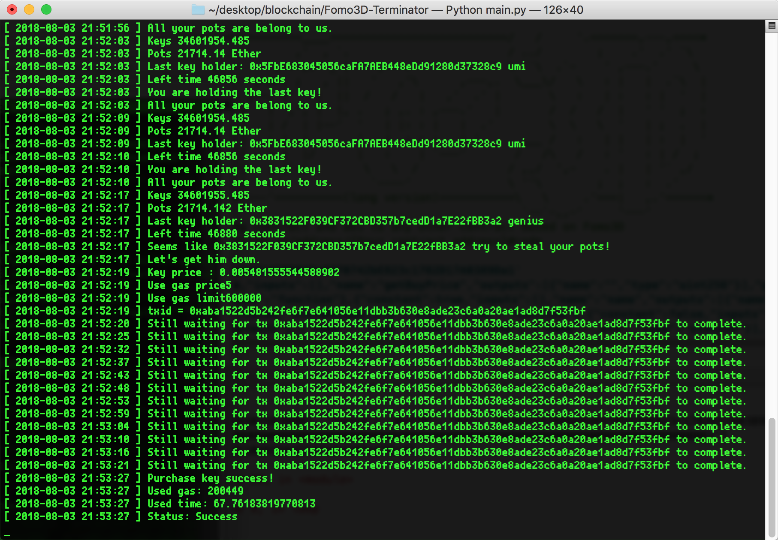Click 'All your pots are belong to us.' at 21:51:56

coord(168,28)
